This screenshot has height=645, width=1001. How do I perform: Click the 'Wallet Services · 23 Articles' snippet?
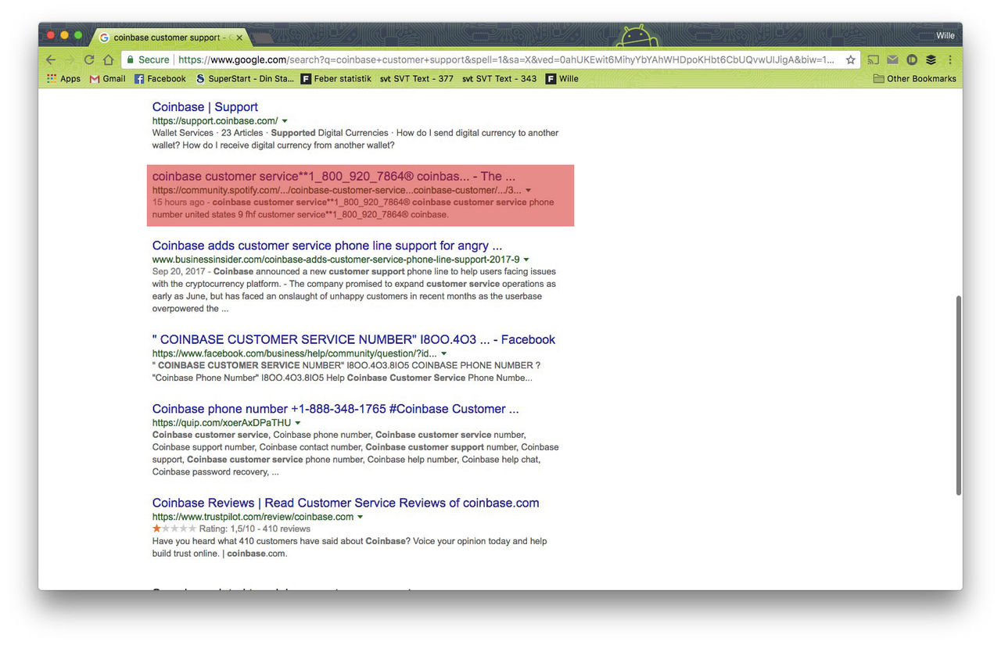[207, 133]
